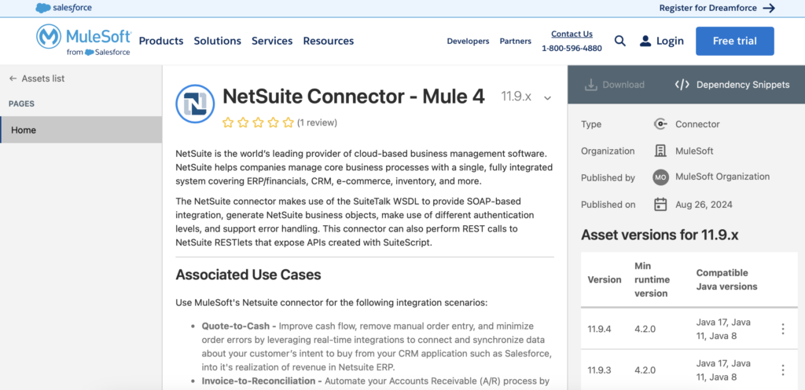Open the Services menu
Viewport: 805px width, 390px height.
tap(272, 41)
